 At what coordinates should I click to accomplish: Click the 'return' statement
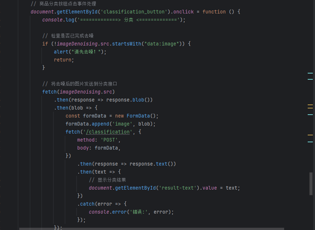[63, 60]
